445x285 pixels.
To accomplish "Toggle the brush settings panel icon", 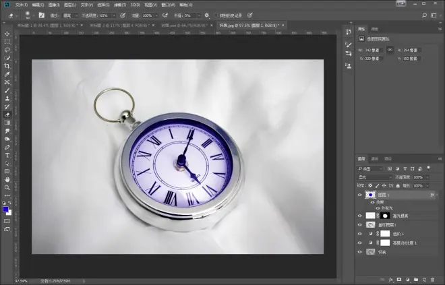I will [x=42, y=15].
